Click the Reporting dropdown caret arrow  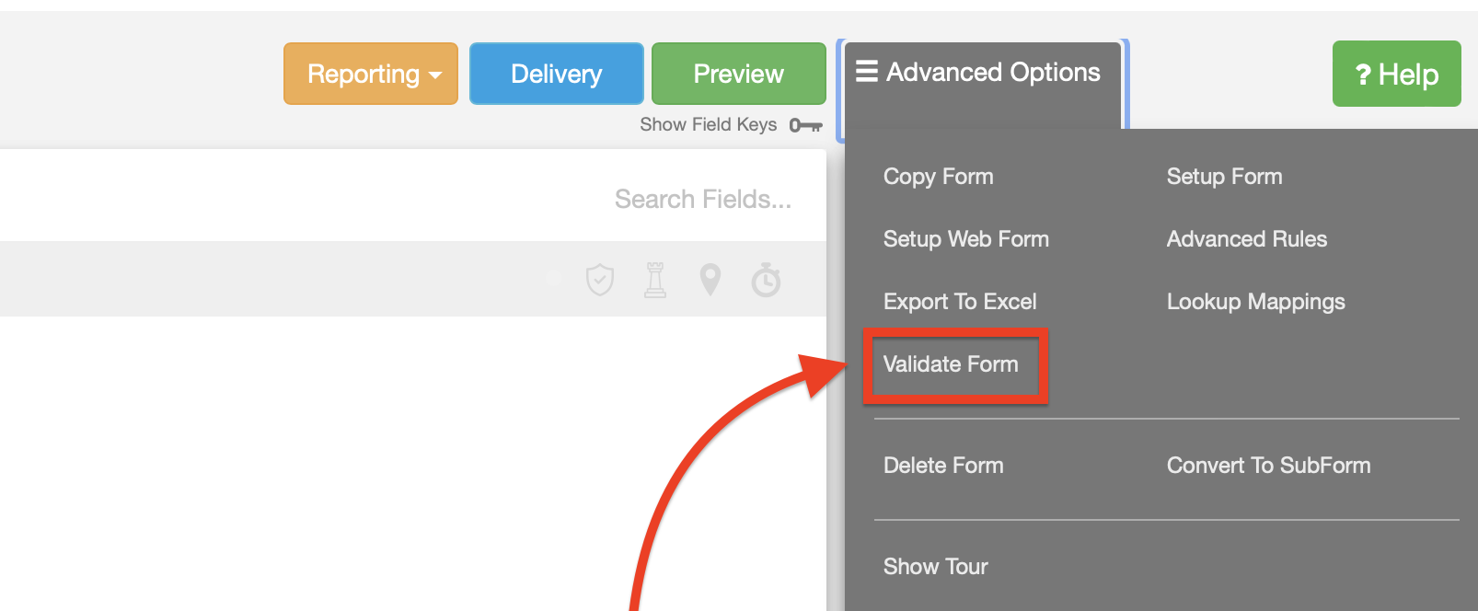435,75
